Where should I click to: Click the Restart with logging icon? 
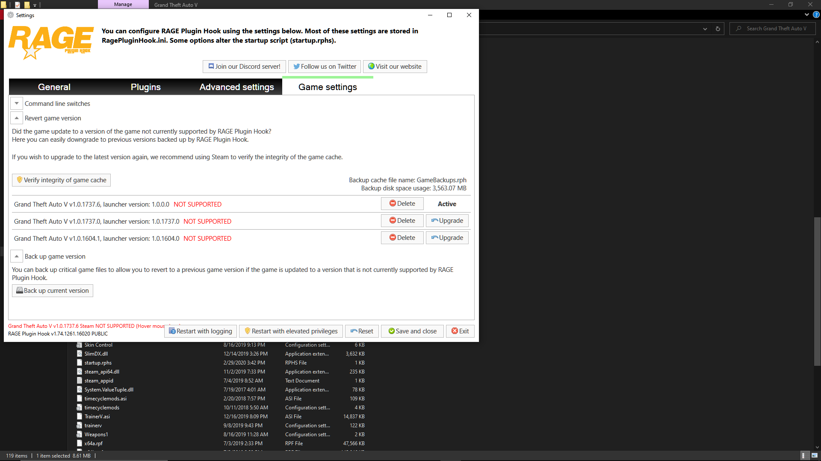tap(172, 331)
